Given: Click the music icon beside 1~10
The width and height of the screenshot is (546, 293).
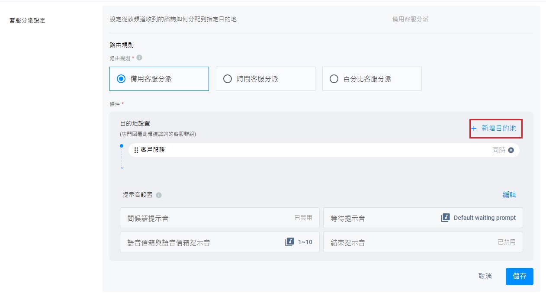Looking at the screenshot, I should [290, 242].
